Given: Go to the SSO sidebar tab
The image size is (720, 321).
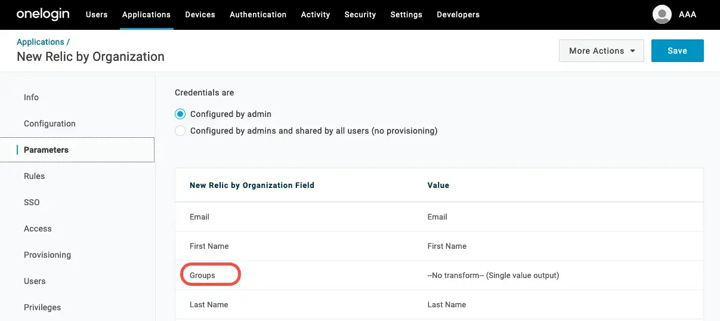Looking at the screenshot, I should [x=32, y=202].
